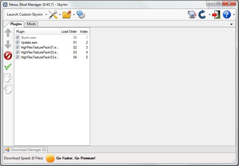Click the Go Faster, Go Premium! link
This screenshot has width=239, height=166.
(76, 158)
